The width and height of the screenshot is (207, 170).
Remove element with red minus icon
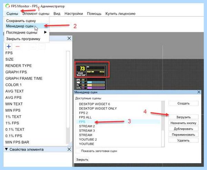pyautogui.click(x=18, y=46)
